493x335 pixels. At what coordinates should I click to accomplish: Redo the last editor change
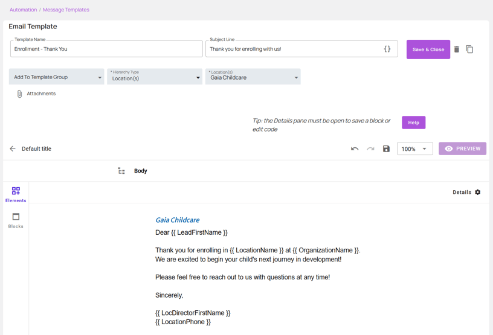(370, 149)
